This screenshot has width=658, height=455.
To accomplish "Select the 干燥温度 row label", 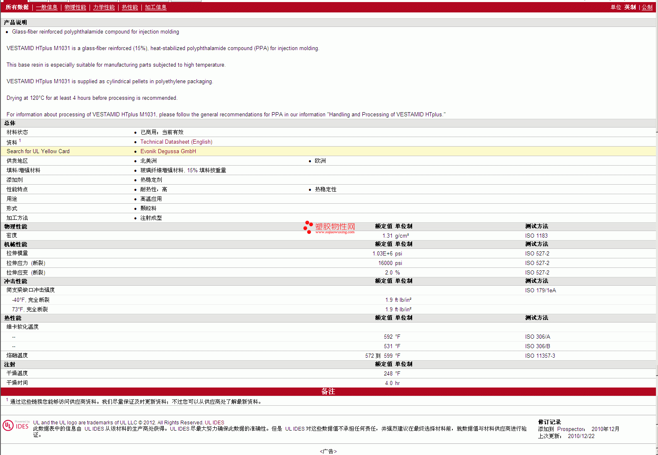I will 17,373.
